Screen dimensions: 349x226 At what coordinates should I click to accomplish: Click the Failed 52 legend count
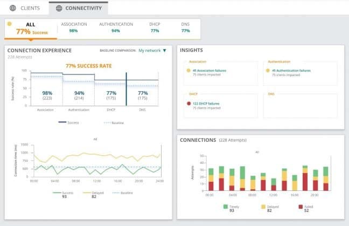(306, 210)
